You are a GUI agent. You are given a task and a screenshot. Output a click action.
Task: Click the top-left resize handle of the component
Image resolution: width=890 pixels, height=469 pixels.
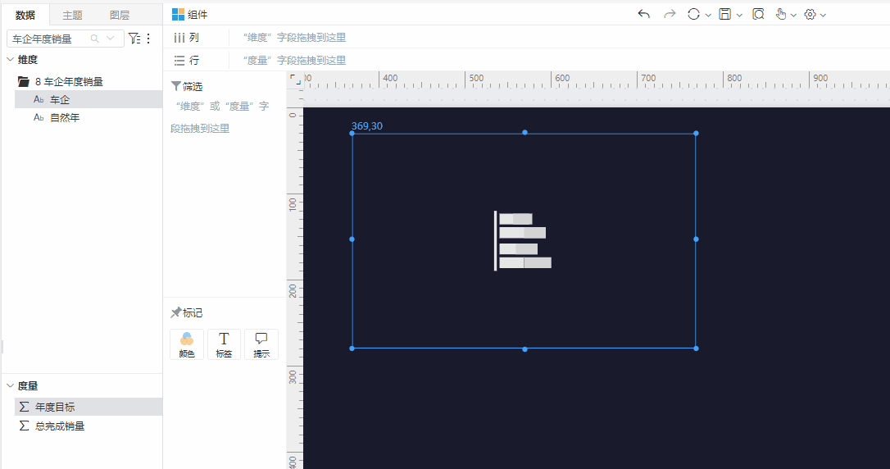click(x=352, y=133)
